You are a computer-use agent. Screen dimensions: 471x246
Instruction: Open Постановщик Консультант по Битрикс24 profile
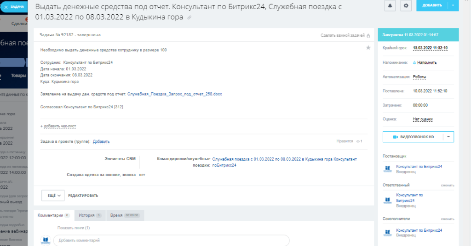pyautogui.click(x=419, y=167)
